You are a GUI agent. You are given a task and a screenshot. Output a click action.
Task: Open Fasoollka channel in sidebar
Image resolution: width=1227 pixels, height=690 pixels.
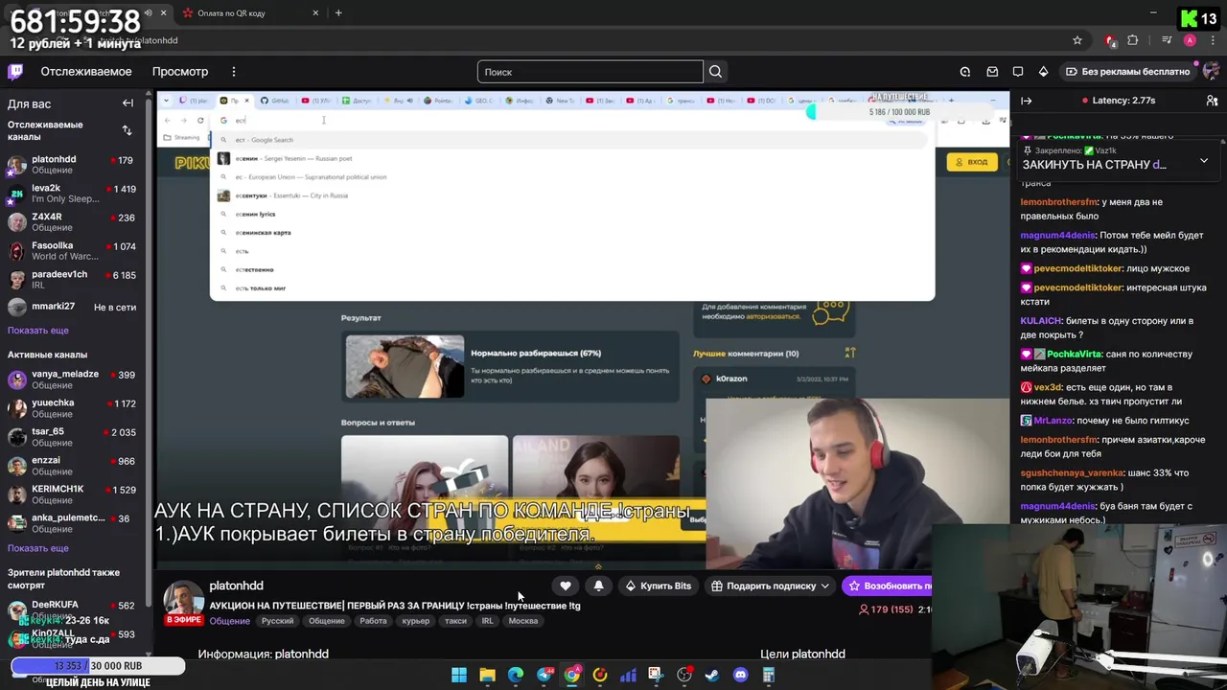coord(75,251)
